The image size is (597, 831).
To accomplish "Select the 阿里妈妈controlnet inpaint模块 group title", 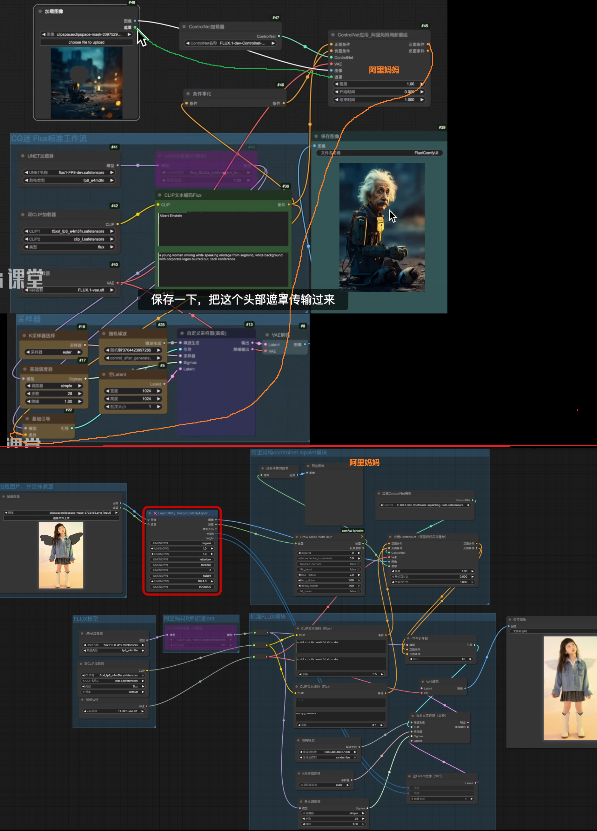I will pyautogui.click(x=289, y=452).
